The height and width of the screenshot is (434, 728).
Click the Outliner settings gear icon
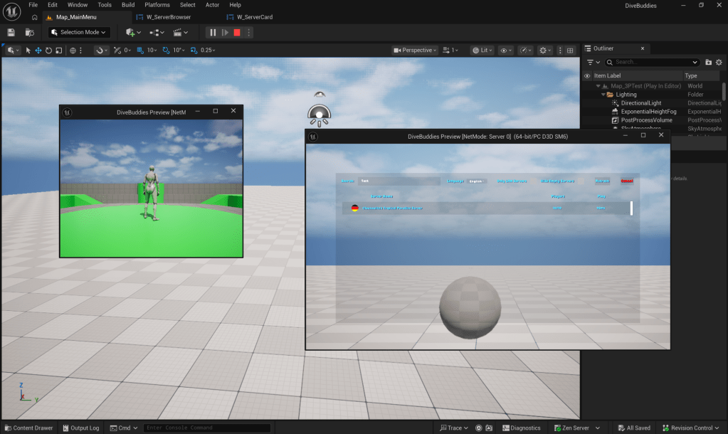(x=719, y=63)
